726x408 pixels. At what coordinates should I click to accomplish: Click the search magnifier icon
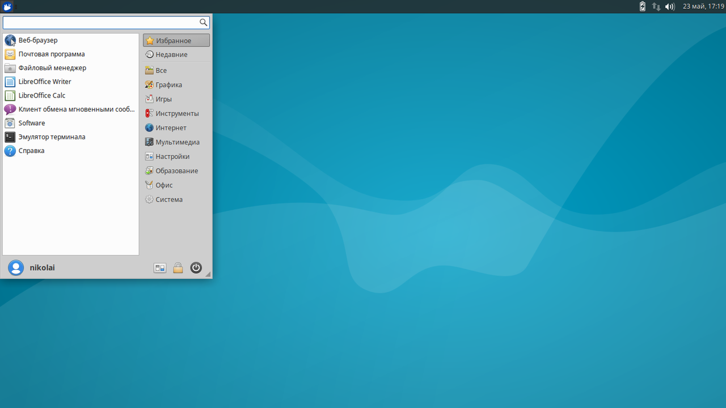tap(203, 22)
